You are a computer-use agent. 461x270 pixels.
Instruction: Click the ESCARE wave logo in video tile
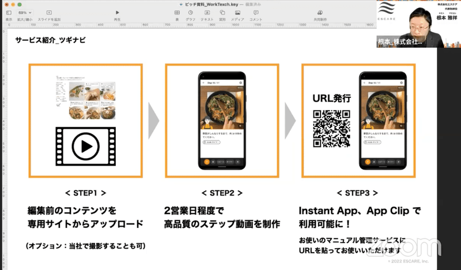pyautogui.click(x=386, y=9)
